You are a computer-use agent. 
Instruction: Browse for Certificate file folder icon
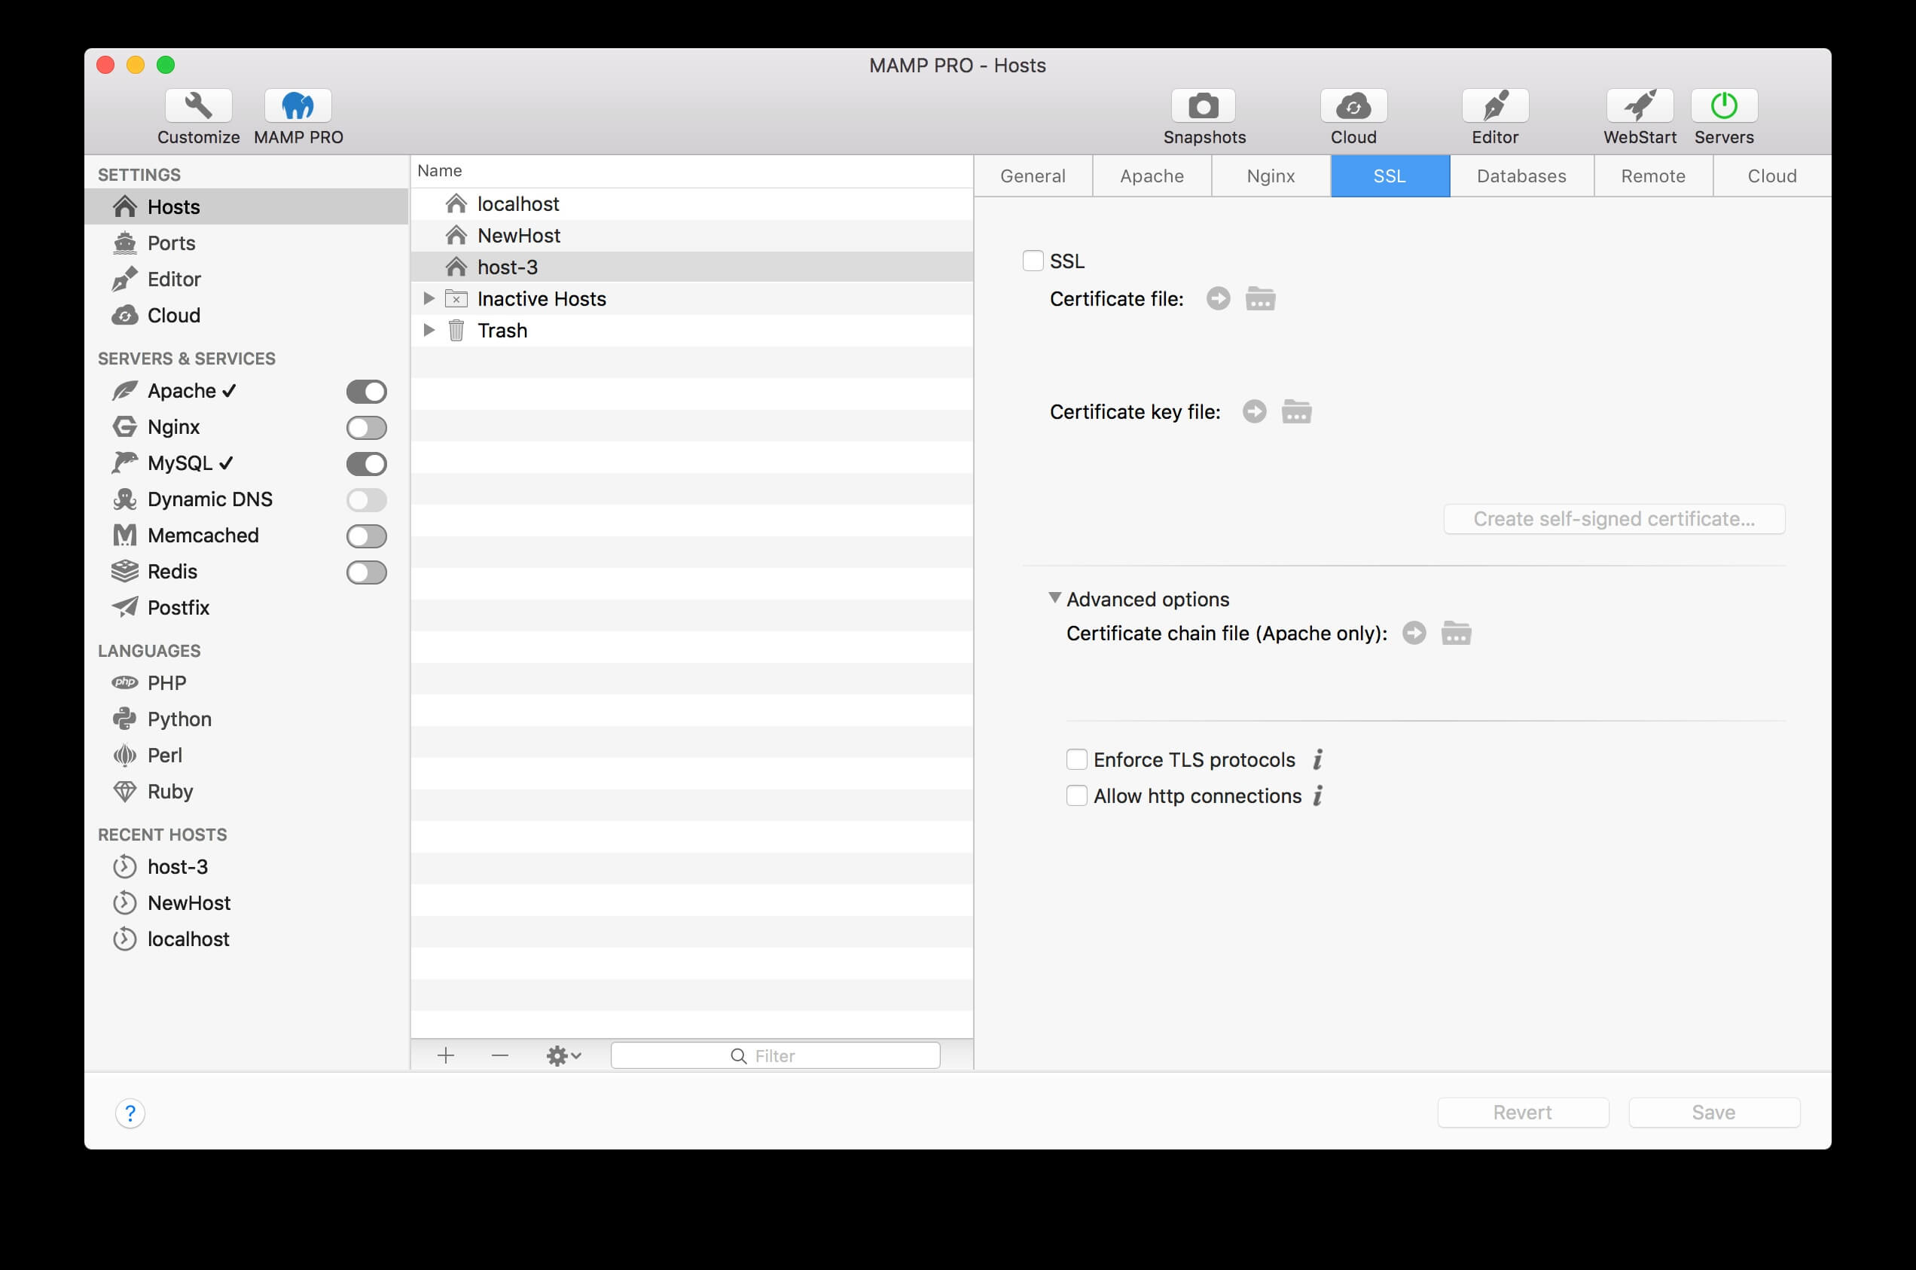[x=1261, y=299]
